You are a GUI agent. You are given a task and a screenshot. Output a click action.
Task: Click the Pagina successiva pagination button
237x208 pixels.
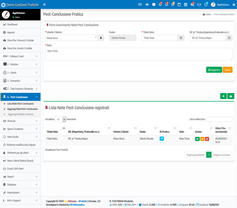click(x=222, y=155)
